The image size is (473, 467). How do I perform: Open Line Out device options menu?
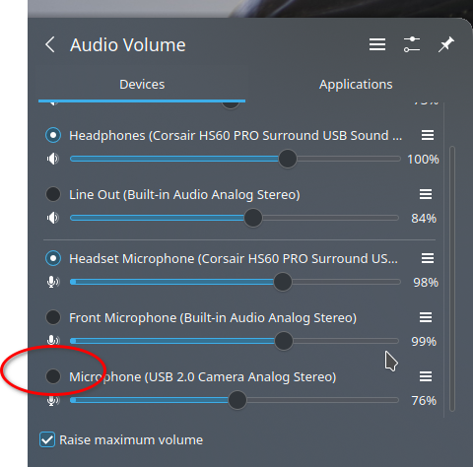coord(426,194)
